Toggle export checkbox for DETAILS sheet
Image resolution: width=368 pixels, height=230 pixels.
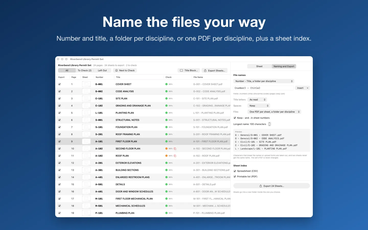tap(60, 184)
